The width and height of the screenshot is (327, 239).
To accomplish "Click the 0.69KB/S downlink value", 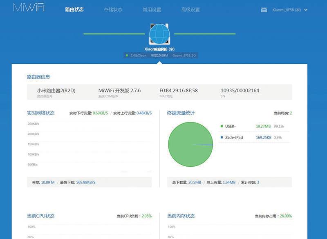I will pyautogui.click(x=100, y=113).
